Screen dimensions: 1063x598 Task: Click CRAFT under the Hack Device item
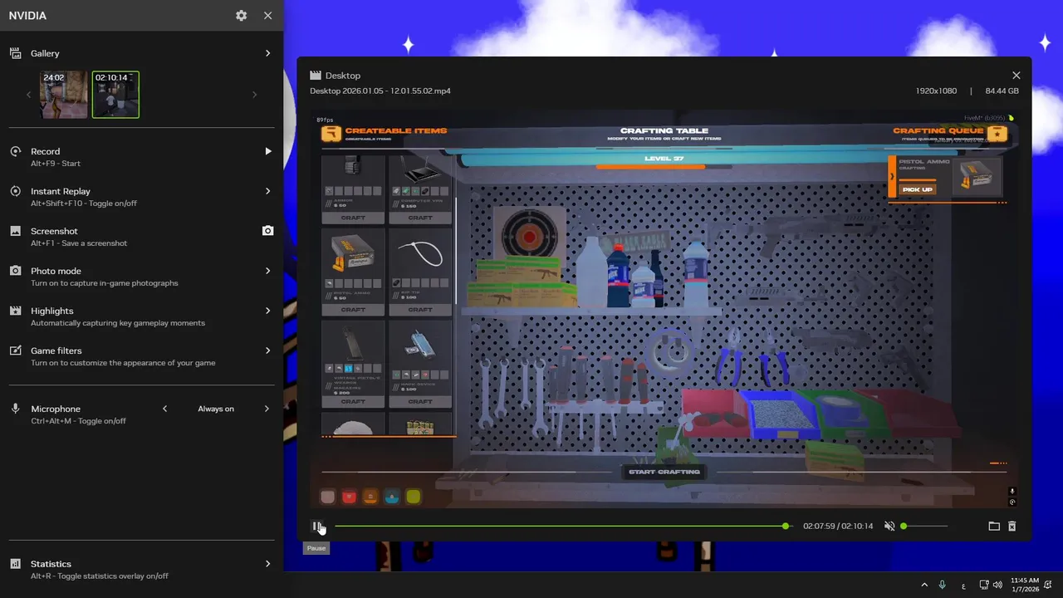tap(420, 401)
